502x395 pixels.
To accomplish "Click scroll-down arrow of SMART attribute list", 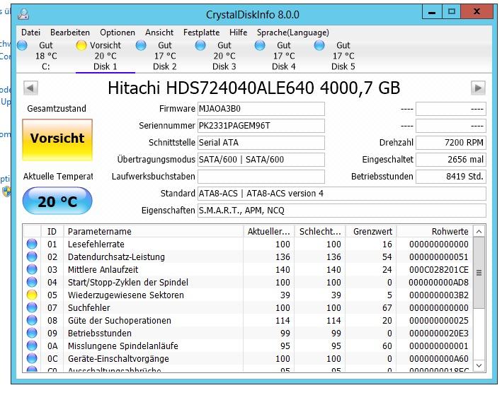I will coord(479,365).
